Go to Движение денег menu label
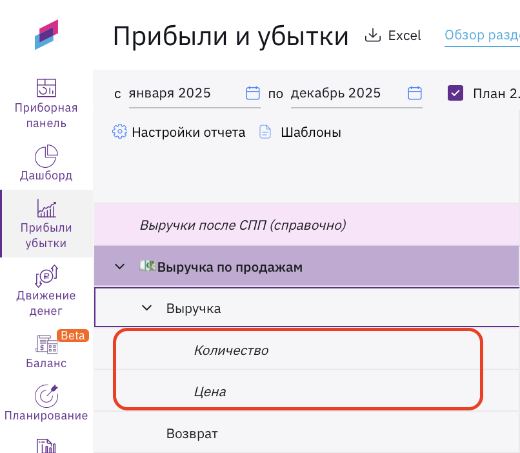The image size is (520, 453). pyautogui.click(x=46, y=303)
